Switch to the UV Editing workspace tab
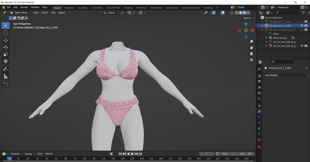 click(x=97, y=8)
